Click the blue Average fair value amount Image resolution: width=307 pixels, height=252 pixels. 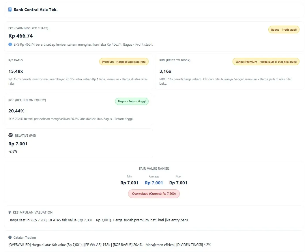pyautogui.click(x=154, y=183)
